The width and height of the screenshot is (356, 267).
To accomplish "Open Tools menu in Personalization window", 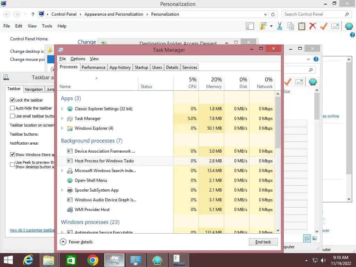I will [x=47, y=26].
